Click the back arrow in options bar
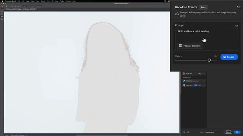The width and height of the screenshot is (243, 136). coord(3,6)
